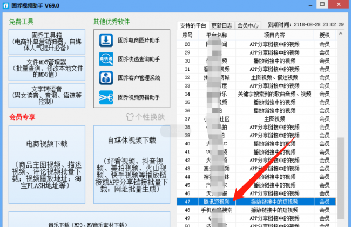Viewport: 351px width, 227px height.
Task: Open 固乔工具箱 free tool
Action: 47,42
